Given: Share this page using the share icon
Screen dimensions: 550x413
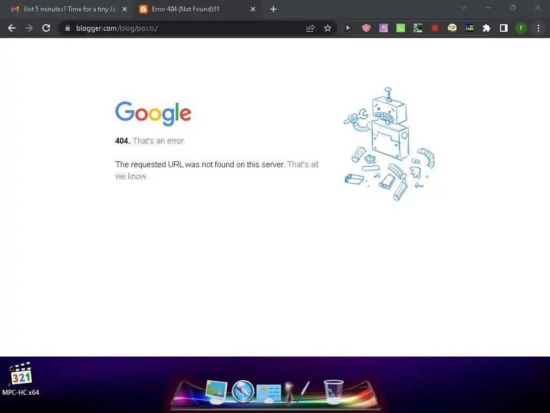Looking at the screenshot, I should pyautogui.click(x=310, y=28).
